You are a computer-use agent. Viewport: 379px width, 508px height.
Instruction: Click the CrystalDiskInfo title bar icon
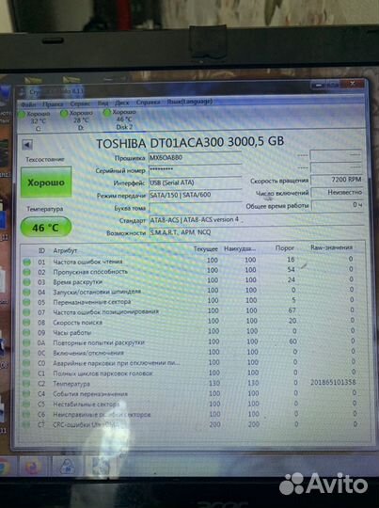[22, 93]
